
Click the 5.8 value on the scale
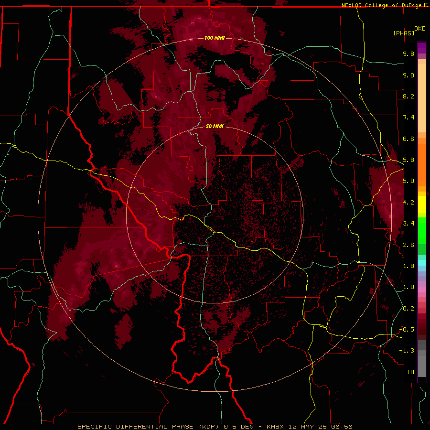coord(408,160)
